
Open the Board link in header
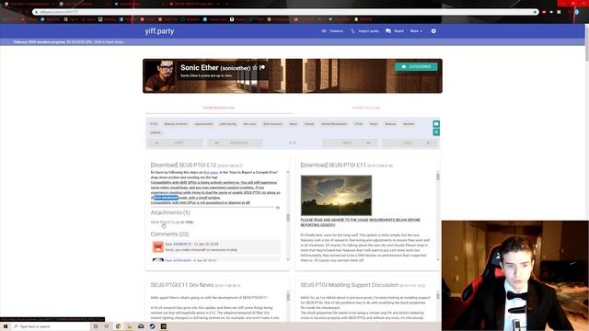(395, 31)
